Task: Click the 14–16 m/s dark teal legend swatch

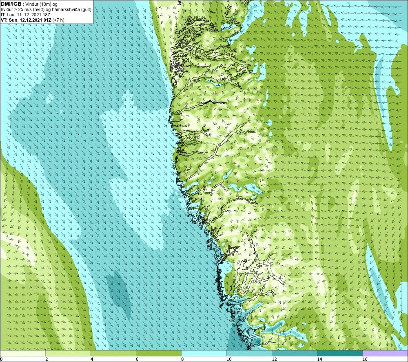Action: pyautogui.click(x=340, y=353)
